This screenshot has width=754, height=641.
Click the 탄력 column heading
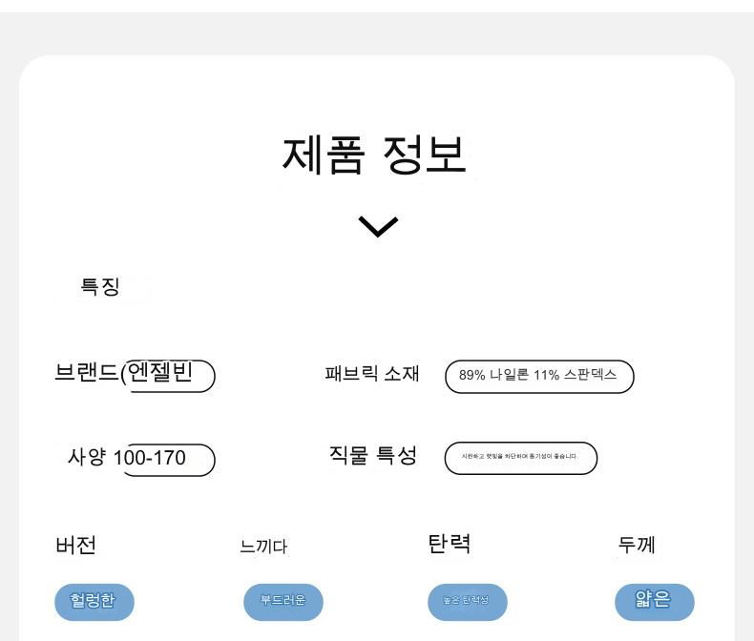[x=450, y=545]
